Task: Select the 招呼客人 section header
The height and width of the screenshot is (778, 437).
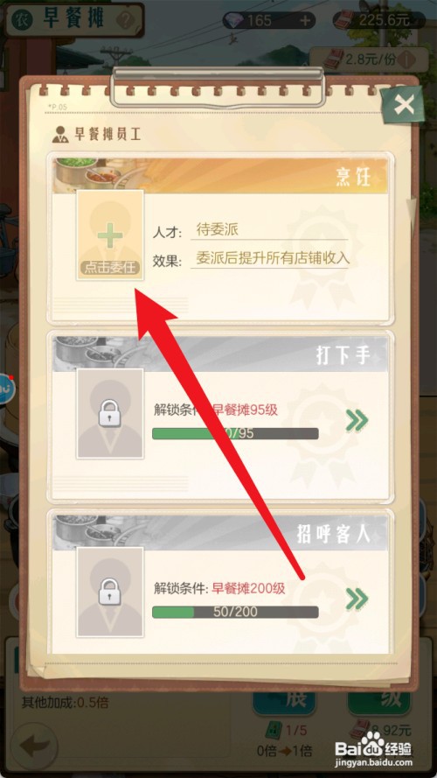Action: (x=220, y=533)
